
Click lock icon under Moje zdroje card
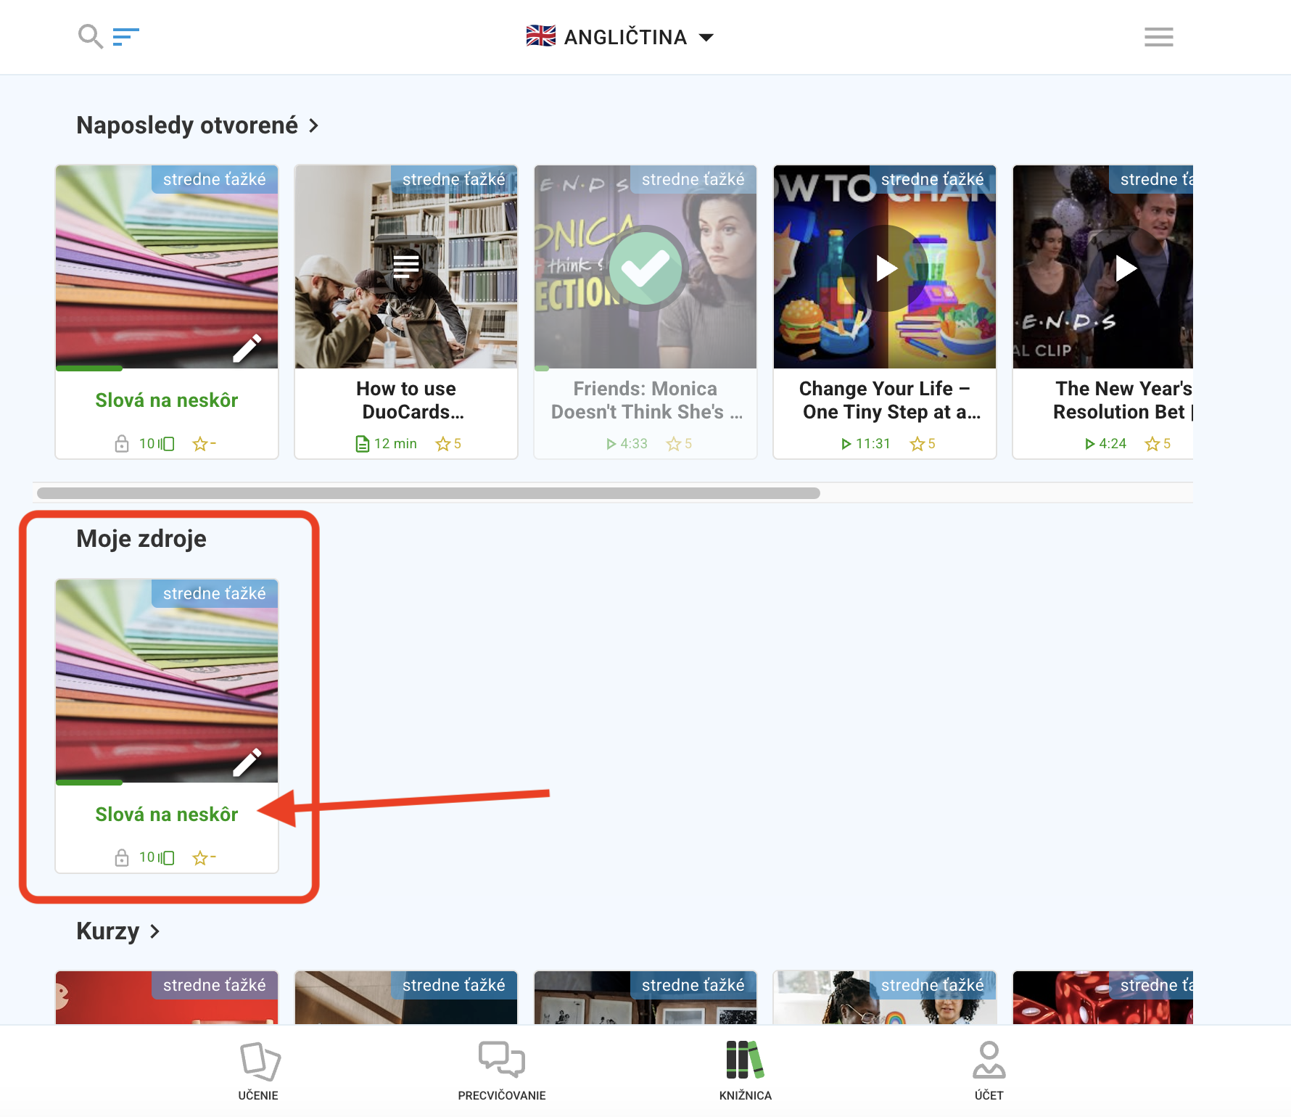122,858
